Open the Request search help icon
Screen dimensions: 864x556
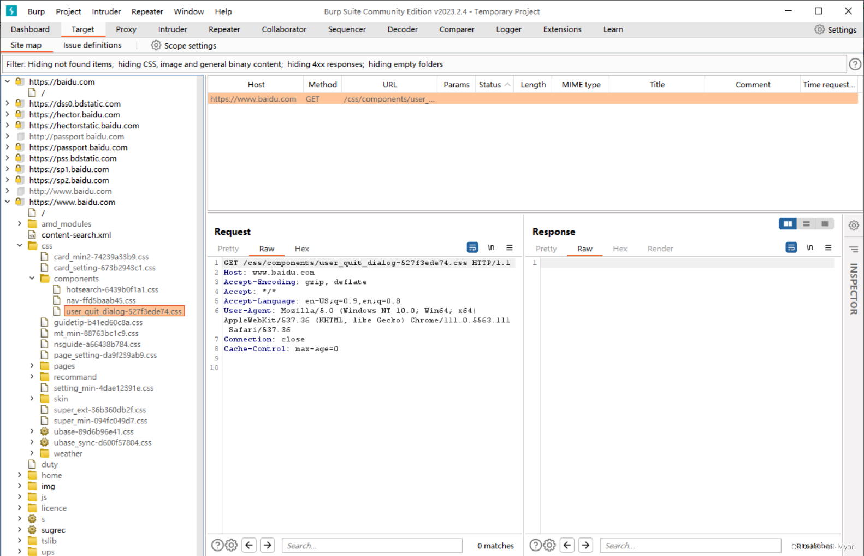pyautogui.click(x=217, y=545)
